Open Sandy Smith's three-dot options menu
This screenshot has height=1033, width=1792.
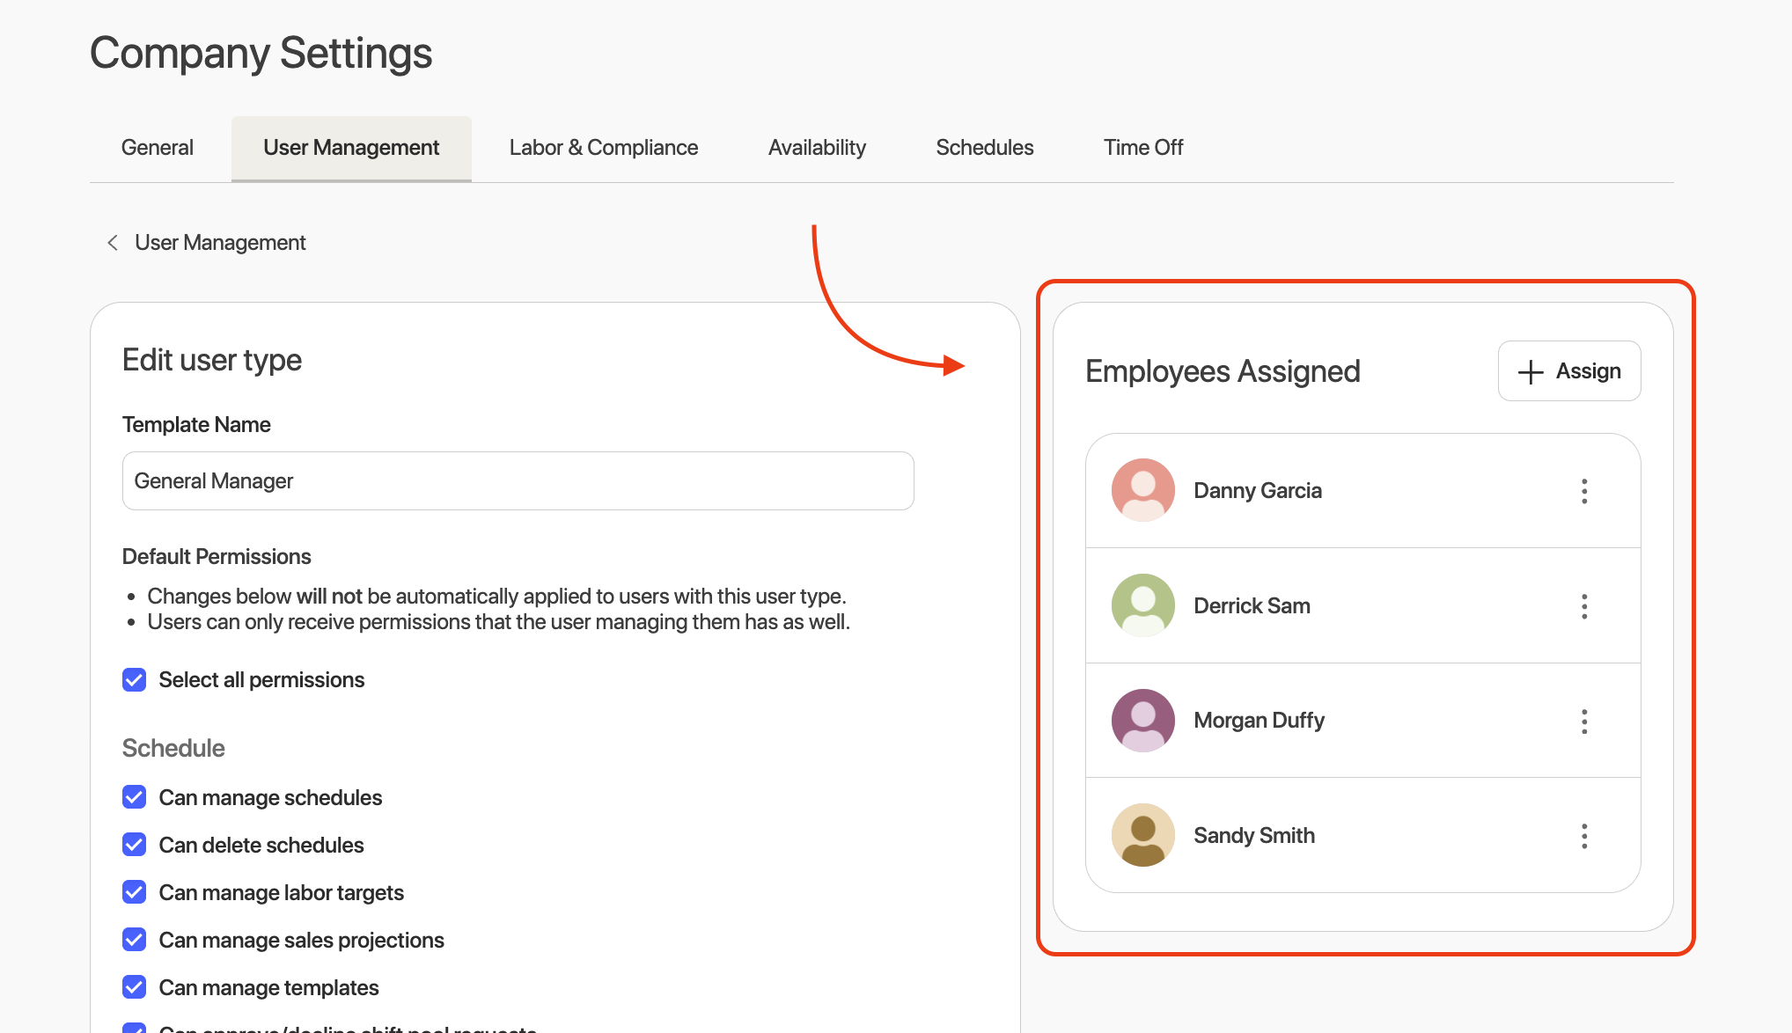pos(1584,836)
